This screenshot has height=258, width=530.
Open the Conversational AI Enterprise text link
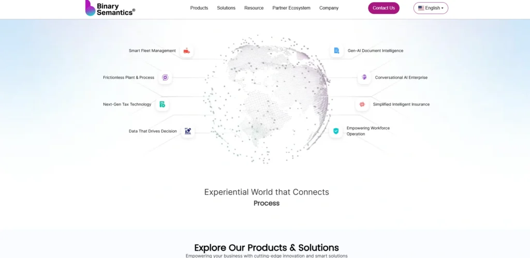coord(401,78)
